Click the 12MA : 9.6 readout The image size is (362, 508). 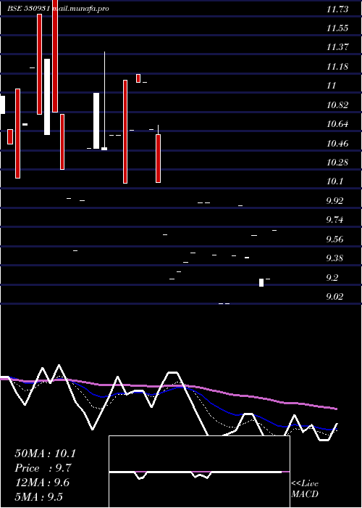pos(42,483)
